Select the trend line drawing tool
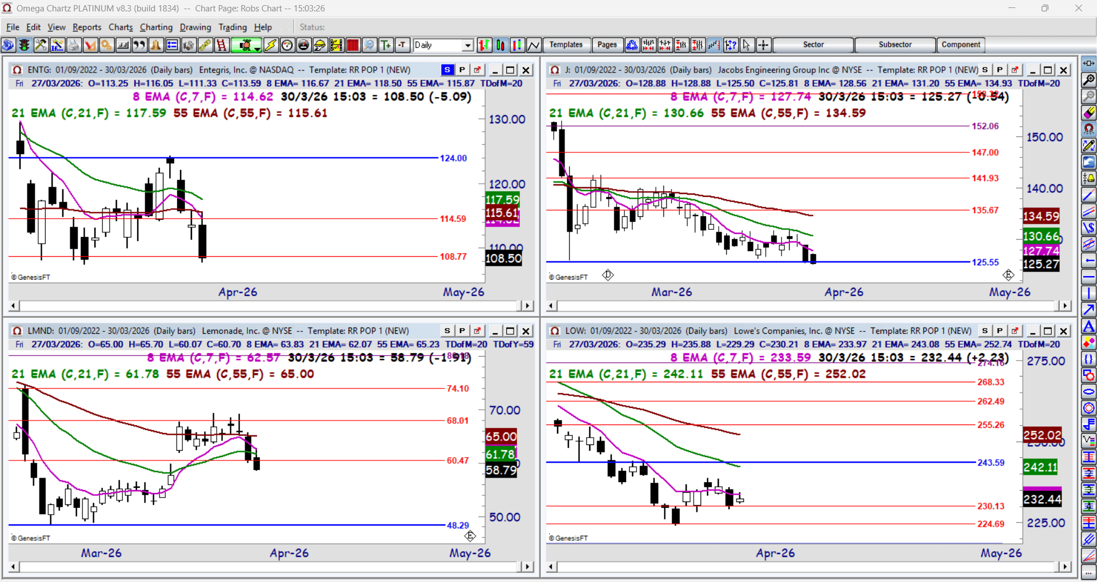 coord(1089,195)
